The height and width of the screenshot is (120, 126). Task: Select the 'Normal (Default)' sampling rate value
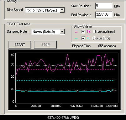tap(44, 32)
